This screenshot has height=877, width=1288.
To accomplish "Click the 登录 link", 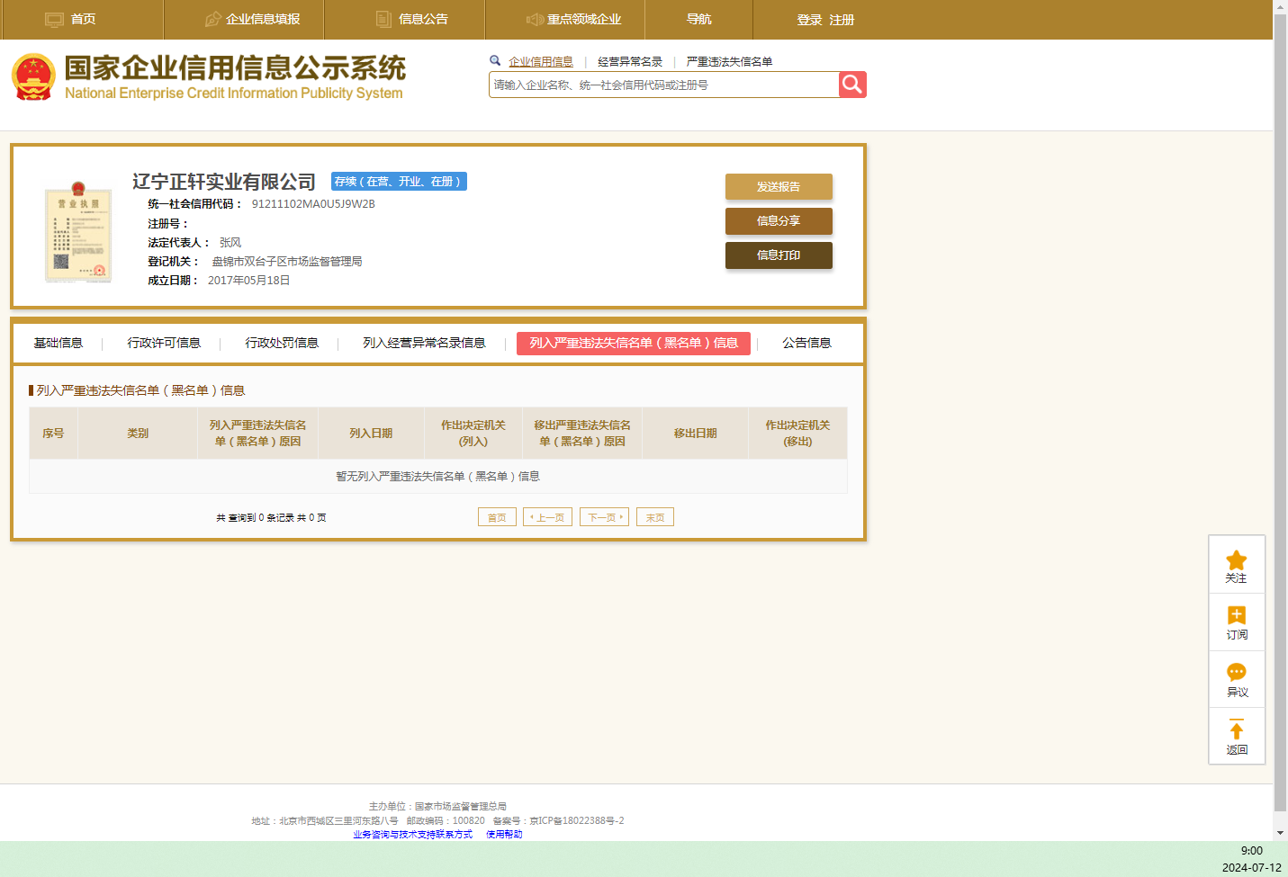I will (809, 20).
